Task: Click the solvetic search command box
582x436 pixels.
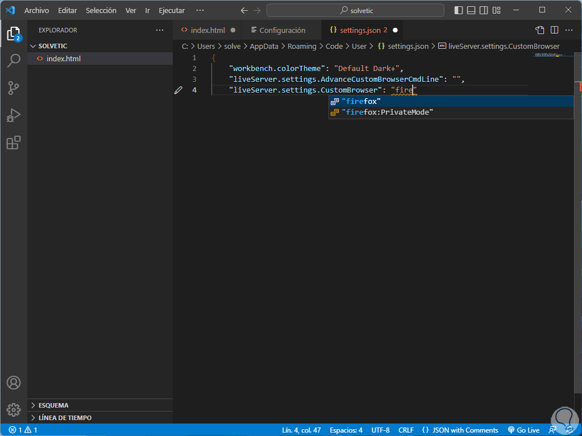Action: [355, 10]
